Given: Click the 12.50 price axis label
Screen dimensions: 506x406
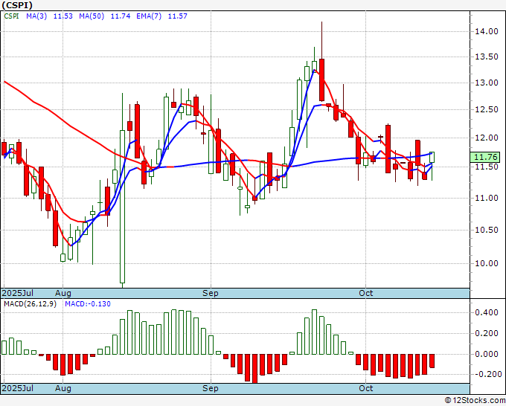Looking at the screenshot, I should (x=487, y=109).
